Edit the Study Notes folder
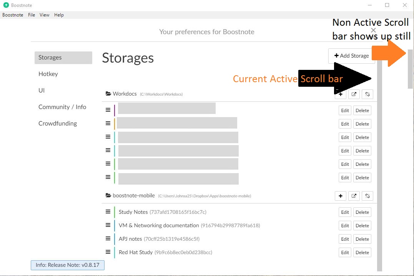The height and width of the screenshot is (276, 414). (x=345, y=212)
